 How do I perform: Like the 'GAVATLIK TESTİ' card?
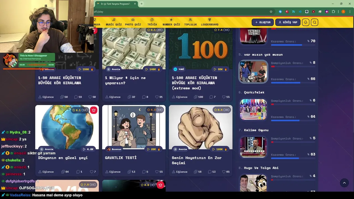click(157, 172)
